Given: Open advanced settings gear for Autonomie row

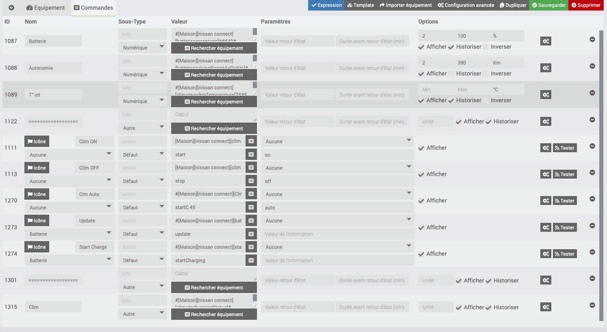Looking at the screenshot, I should [x=546, y=68].
